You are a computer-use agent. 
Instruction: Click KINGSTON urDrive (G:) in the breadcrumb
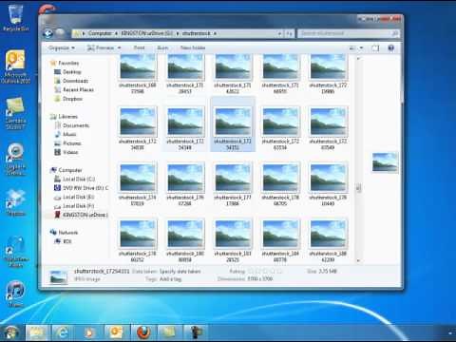147,33
